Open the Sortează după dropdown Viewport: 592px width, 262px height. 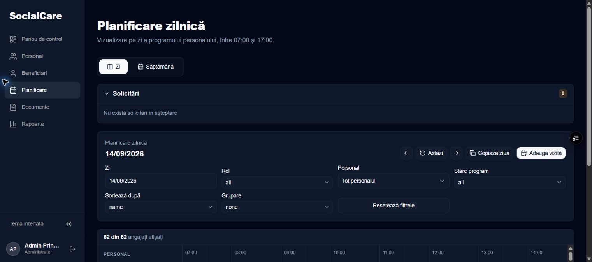coord(161,207)
